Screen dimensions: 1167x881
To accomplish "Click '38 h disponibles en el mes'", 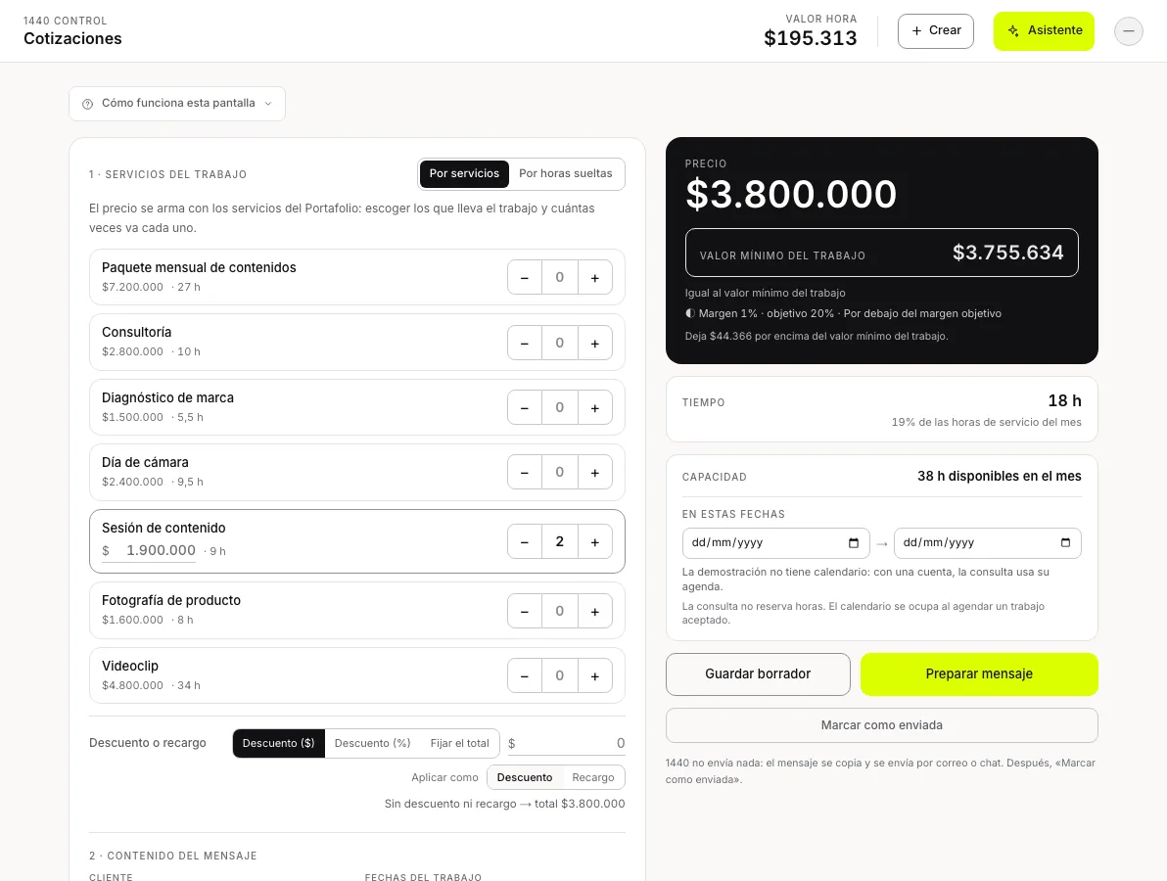I will pyautogui.click(x=999, y=476).
